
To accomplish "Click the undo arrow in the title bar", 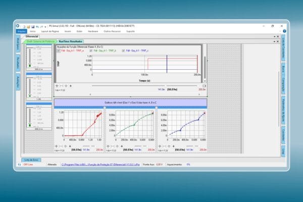I will (x=37, y=26).
